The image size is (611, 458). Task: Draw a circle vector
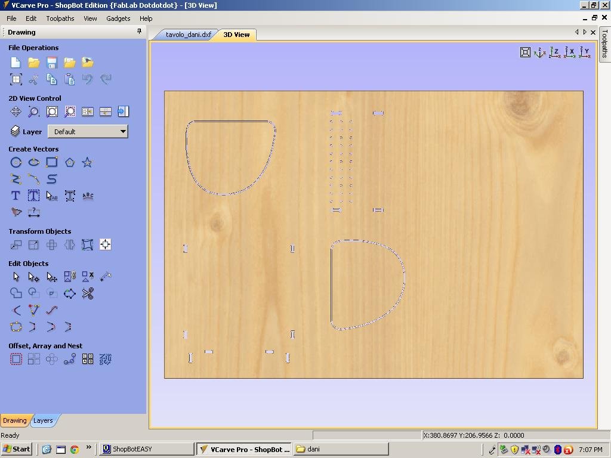[16, 162]
